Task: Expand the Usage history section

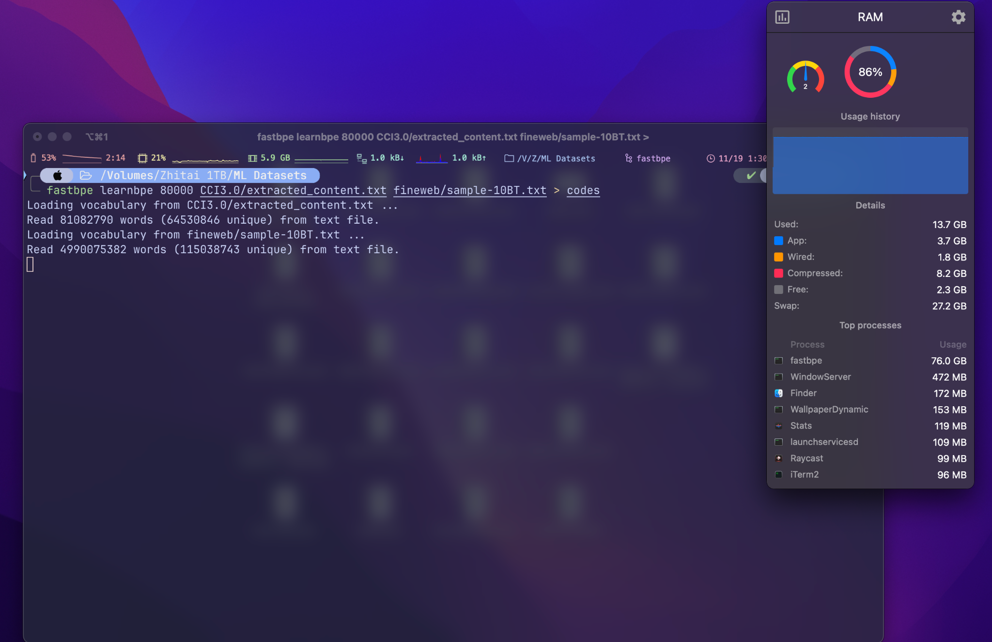Action: click(x=869, y=116)
